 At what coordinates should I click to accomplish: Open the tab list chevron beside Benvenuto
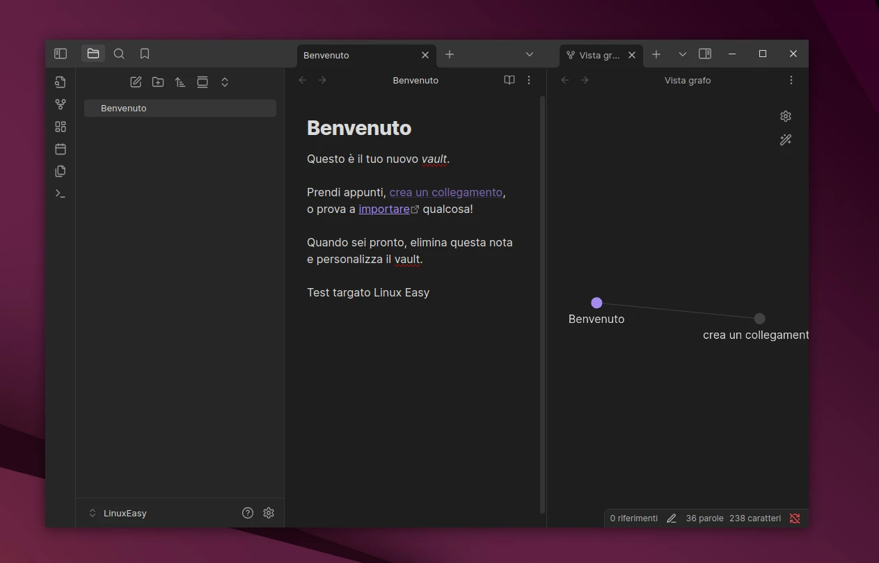tap(530, 54)
